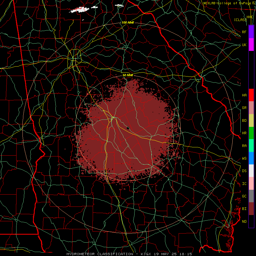Click the 'ND' legend label text
The image size is (256, 256).
(x=244, y=222)
